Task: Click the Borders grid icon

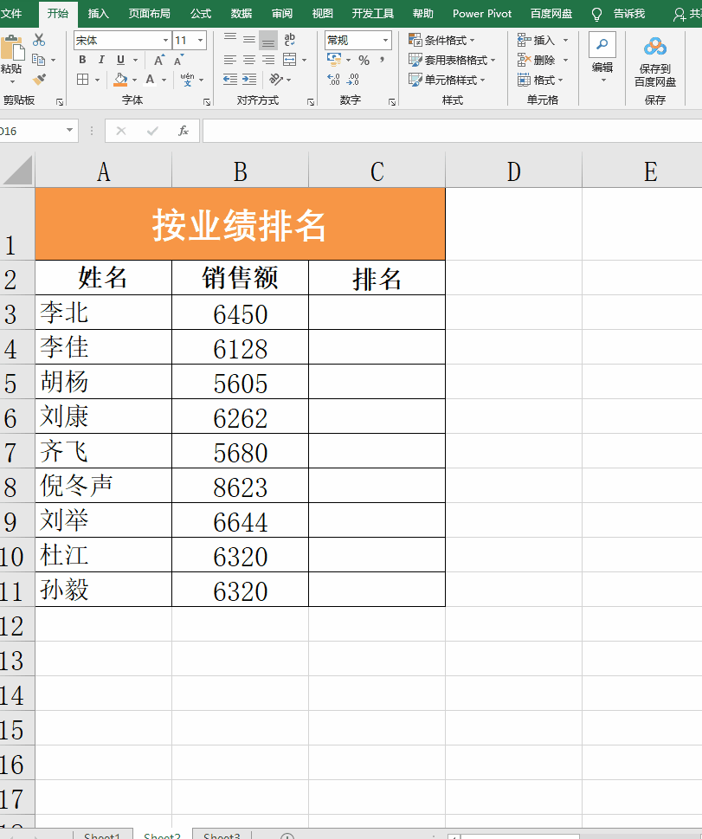Action: click(x=82, y=80)
